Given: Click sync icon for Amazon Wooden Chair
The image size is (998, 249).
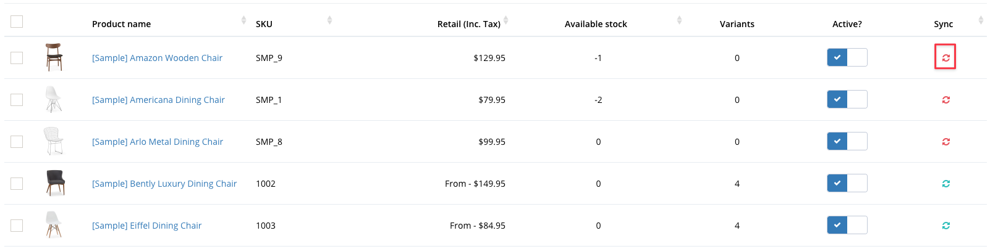Looking at the screenshot, I should click(945, 57).
